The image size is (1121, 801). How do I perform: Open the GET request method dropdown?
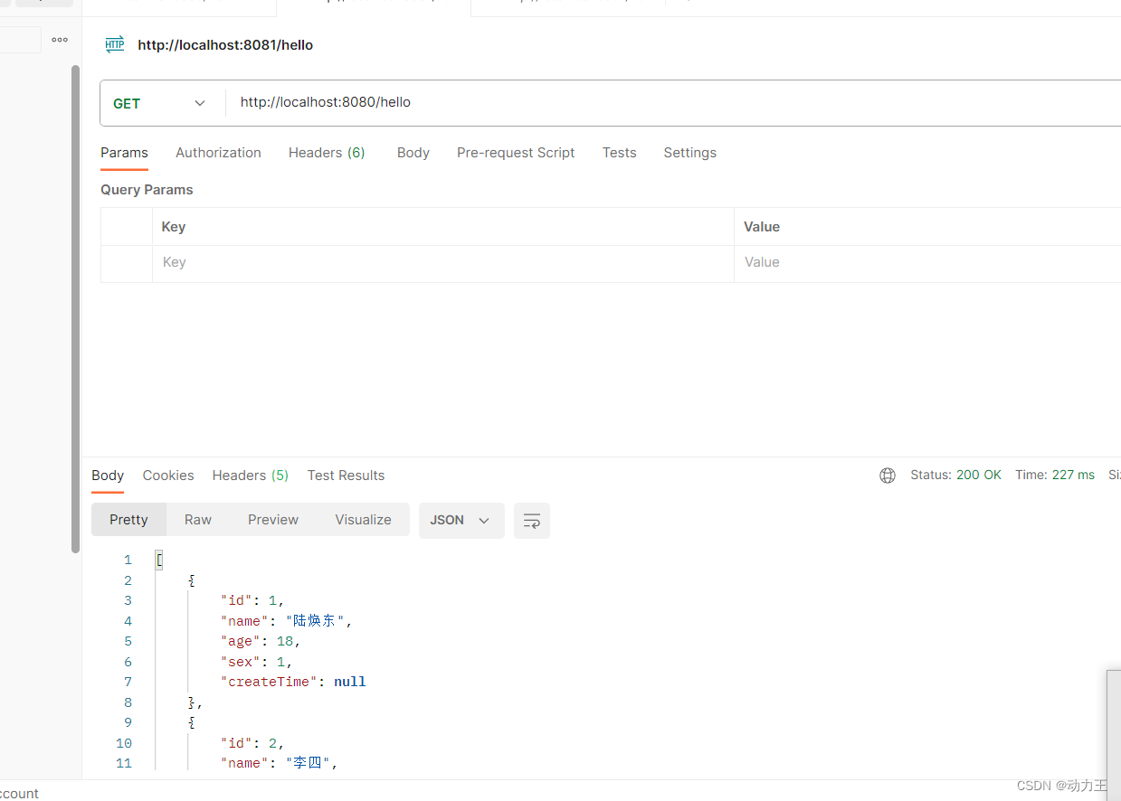(160, 103)
